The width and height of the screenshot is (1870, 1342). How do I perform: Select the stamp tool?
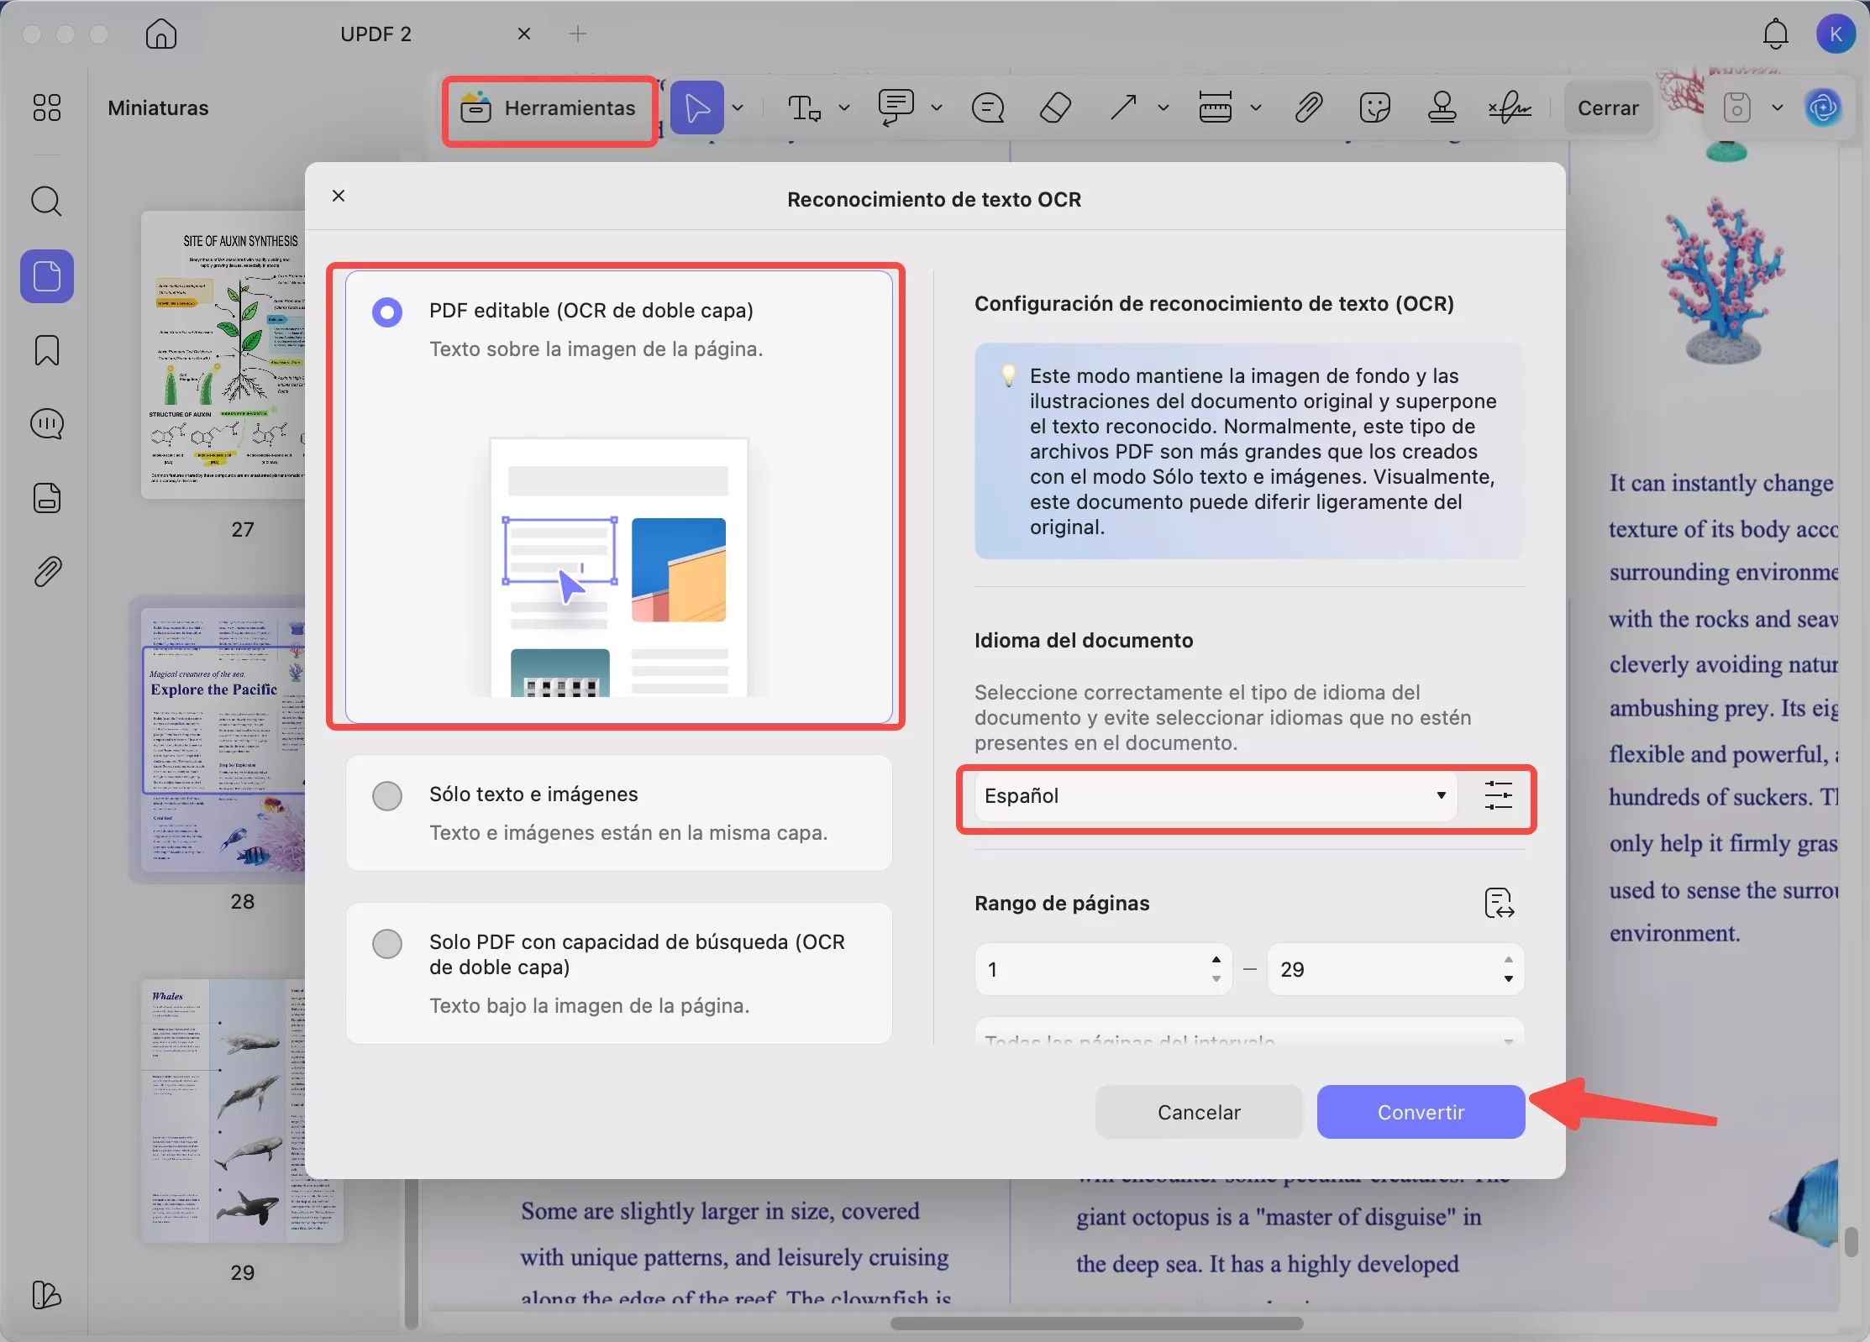[x=1442, y=107]
